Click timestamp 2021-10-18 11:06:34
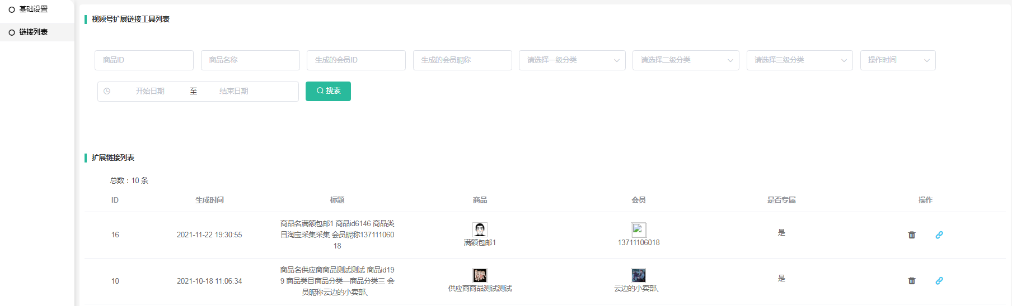This screenshot has width=1012, height=306. point(209,281)
